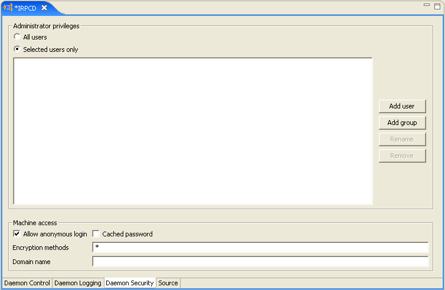Viewport: 445px width, 290px height.
Task: Select the Daemon Security tab
Action: click(x=130, y=283)
